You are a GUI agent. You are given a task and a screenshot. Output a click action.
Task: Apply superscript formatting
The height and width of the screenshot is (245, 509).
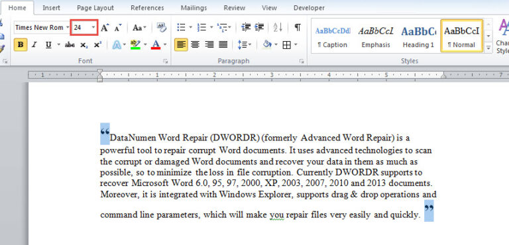point(97,45)
